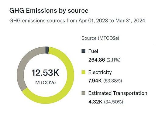Click the 12.53K total in donut center
158x115 pixels.
pyautogui.click(x=45, y=73)
